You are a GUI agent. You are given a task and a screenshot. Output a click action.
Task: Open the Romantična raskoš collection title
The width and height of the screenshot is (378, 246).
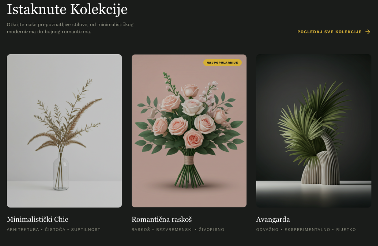tap(162, 219)
